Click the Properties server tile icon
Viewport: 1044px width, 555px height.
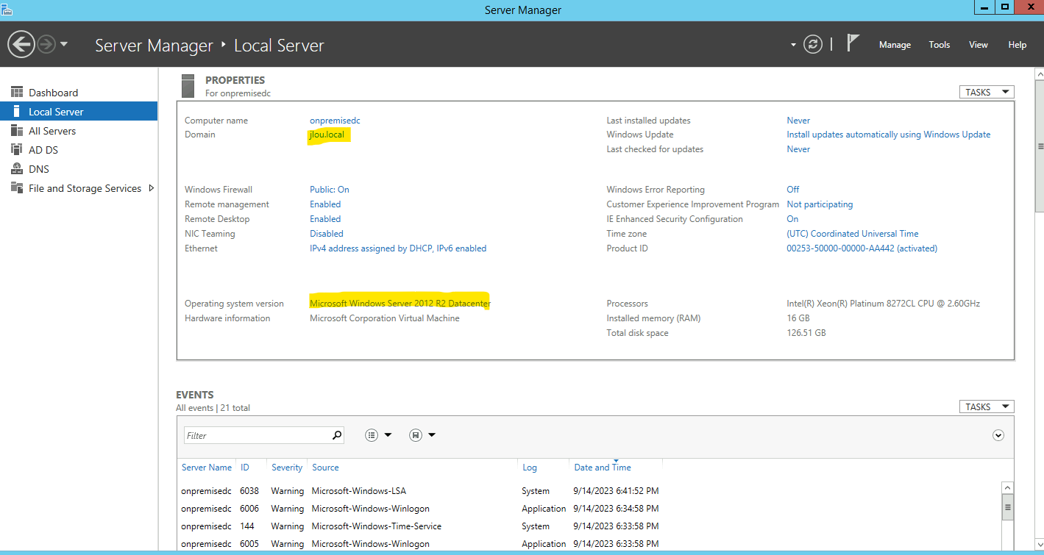point(188,85)
